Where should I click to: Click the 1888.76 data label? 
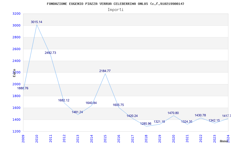(23, 88)
